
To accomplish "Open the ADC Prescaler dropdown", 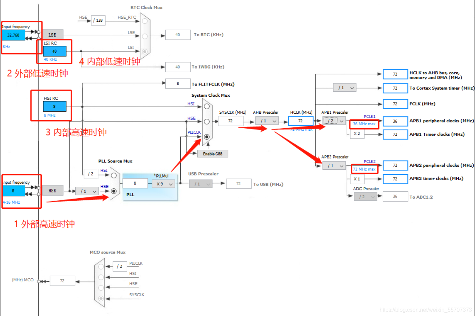I will pos(366,197).
